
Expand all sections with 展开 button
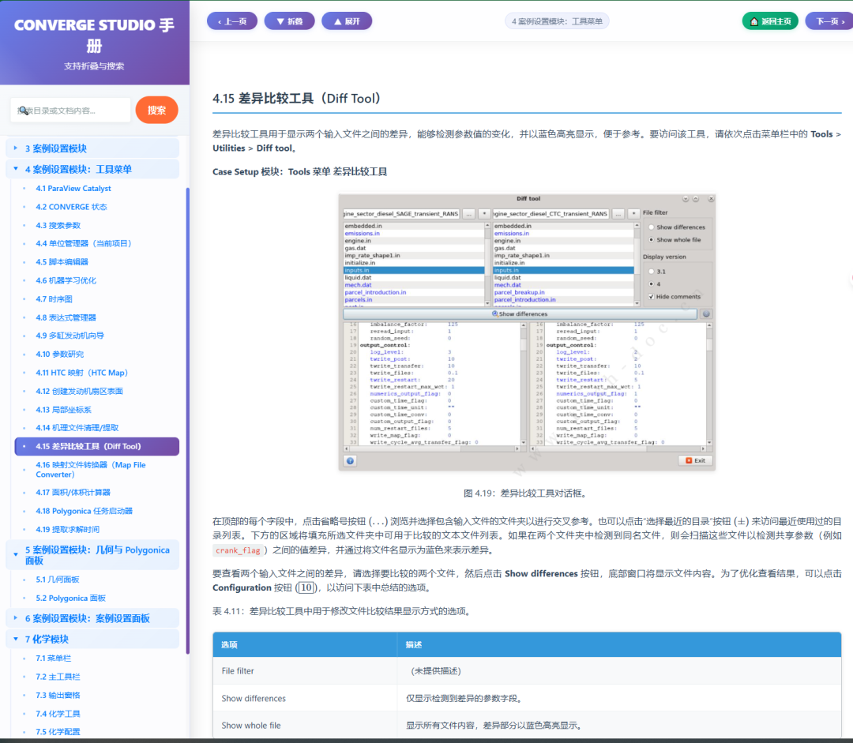pyautogui.click(x=347, y=21)
